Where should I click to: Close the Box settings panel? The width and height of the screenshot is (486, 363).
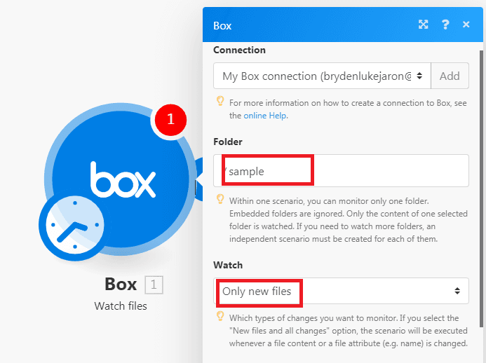click(466, 25)
